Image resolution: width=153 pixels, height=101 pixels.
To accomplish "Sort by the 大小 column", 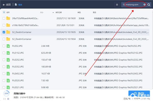I will click(42, 13).
